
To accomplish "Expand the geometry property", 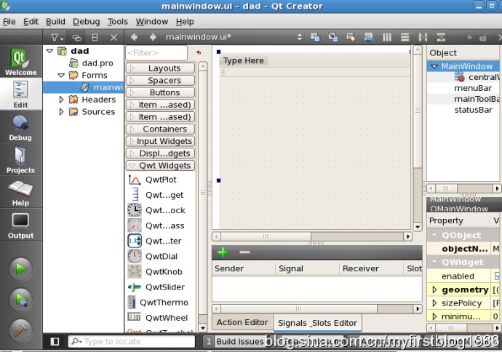I will pyautogui.click(x=434, y=289).
